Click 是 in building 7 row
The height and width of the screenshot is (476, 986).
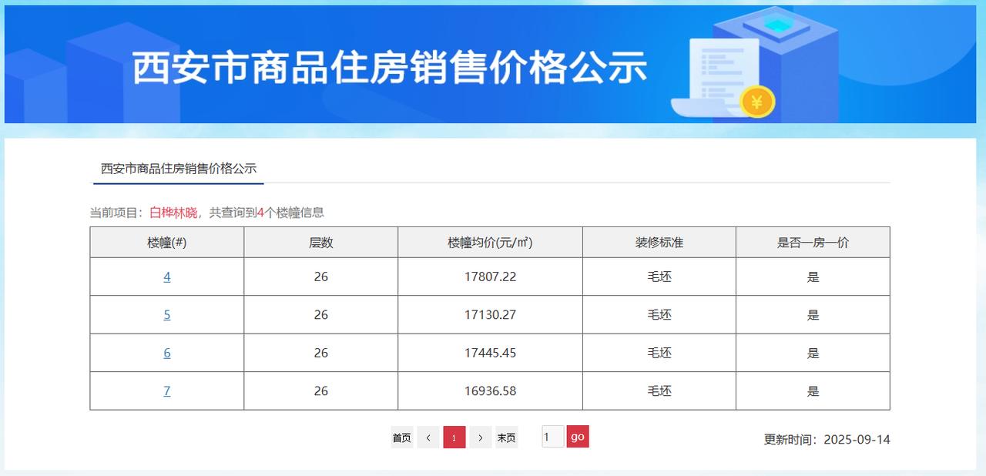pyautogui.click(x=813, y=391)
